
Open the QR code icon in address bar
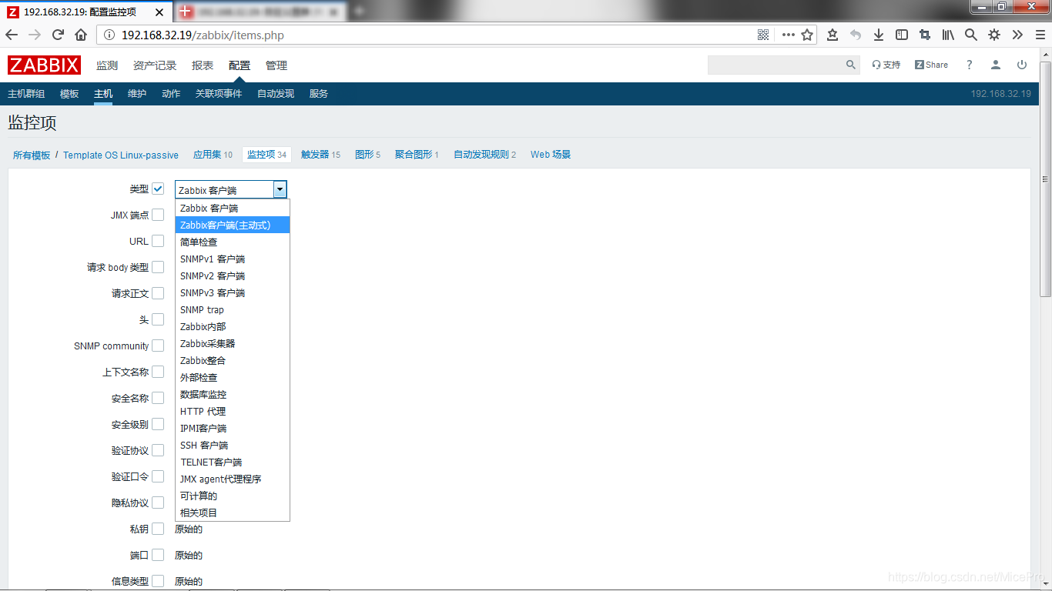[763, 35]
